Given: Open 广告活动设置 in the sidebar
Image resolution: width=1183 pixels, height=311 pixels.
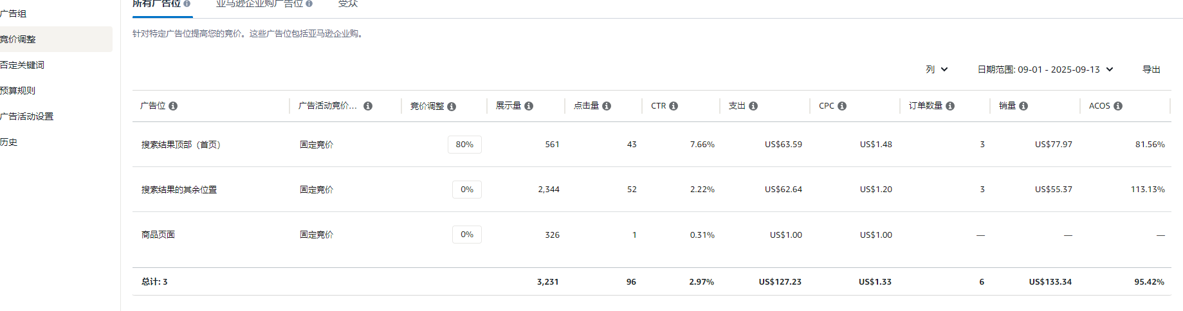Looking at the screenshot, I should [27, 116].
